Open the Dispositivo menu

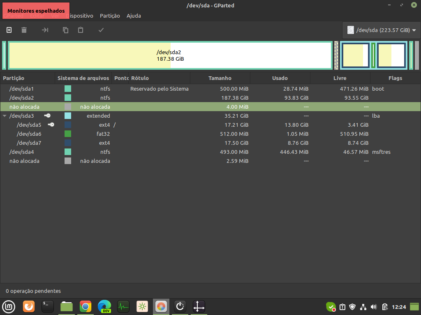79,16
